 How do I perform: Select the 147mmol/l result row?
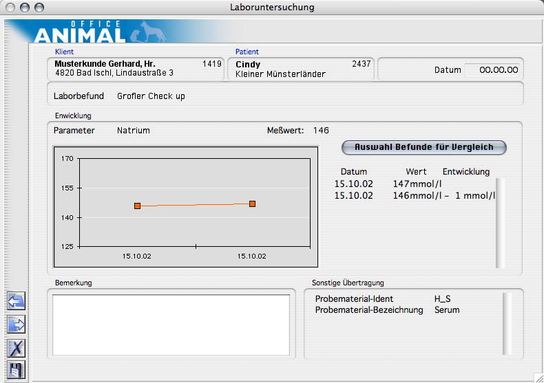point(413,184)
